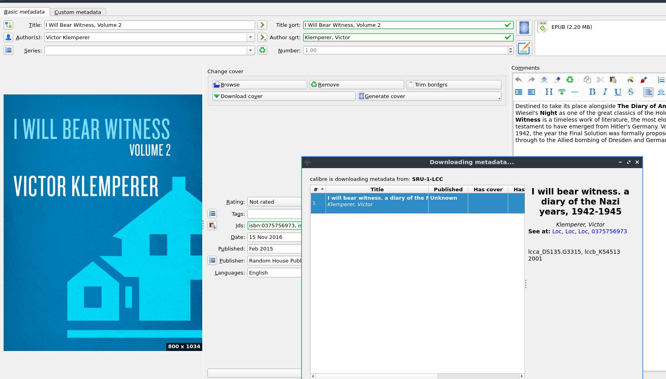This screenshot has height=379, width=666.
Task: Switch to the Custom metadata tab
Action: [x=78, y=12]
